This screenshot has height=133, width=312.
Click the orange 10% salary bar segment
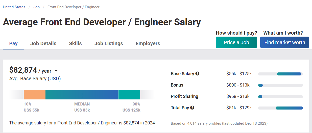[35, 95]
